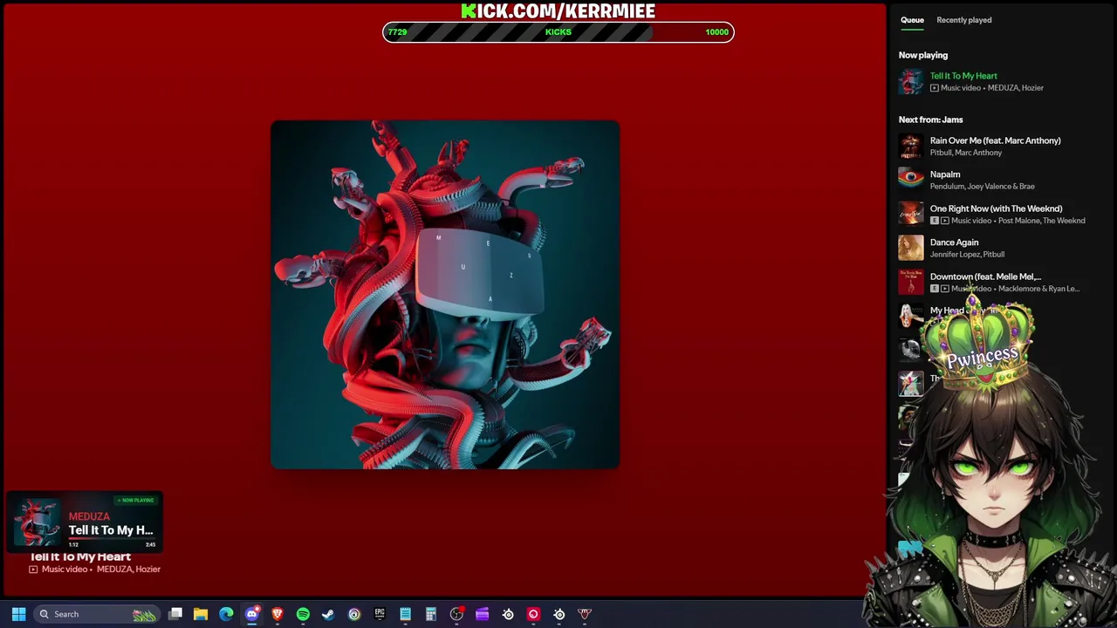Click the Pwincess crown overlay
Viewport: 1117px width, 628px height.
coord(979,343)
